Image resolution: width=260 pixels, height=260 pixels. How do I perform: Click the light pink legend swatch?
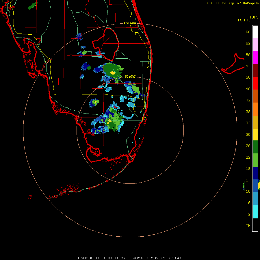[x=255, y=44]
